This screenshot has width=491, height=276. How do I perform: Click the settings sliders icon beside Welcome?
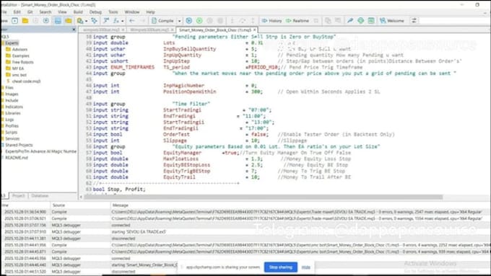[x=414, y=21]
